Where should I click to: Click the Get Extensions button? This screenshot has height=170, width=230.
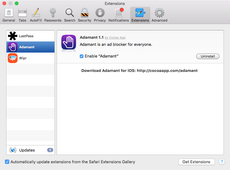point(196,162)
